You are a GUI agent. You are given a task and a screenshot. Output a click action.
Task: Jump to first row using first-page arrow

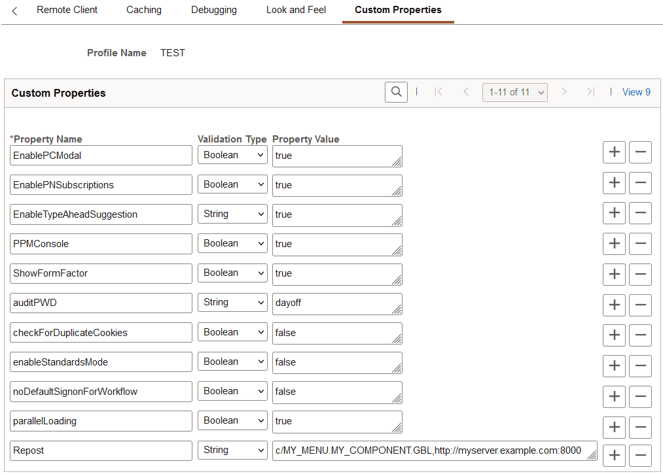click(439, 92)
